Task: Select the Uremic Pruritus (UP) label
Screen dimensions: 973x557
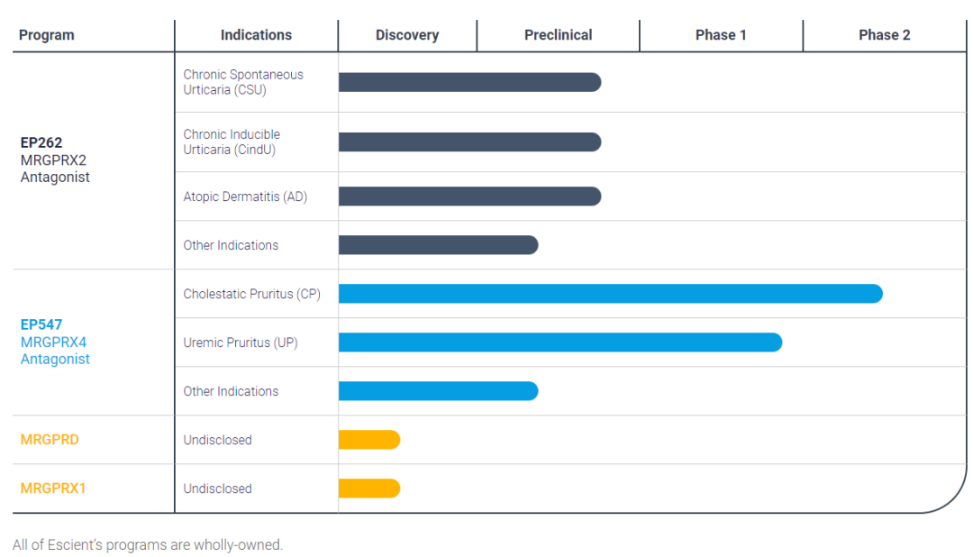Action: [x=241, y=342]
